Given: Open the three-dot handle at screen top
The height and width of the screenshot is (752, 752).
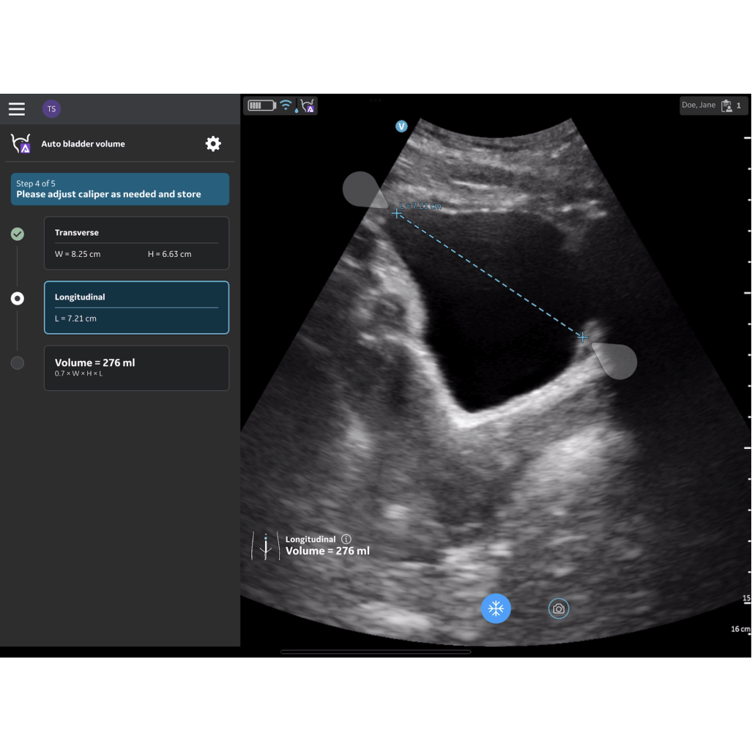Looking at the screenshot, I should pos(376,100).
